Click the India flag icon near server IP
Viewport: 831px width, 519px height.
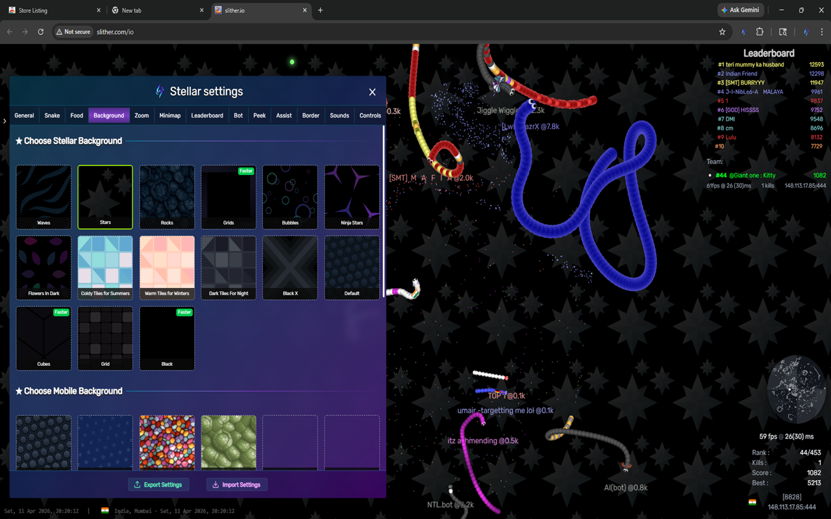(752, 502)
